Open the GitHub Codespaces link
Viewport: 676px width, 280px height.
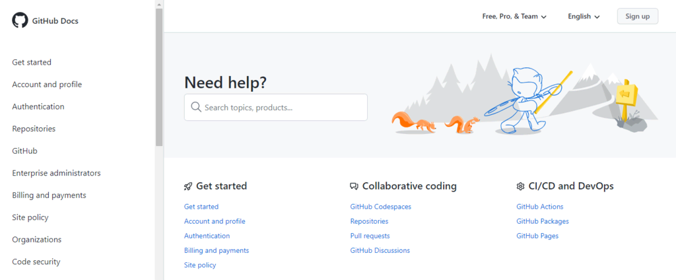[x=380, y=207]
